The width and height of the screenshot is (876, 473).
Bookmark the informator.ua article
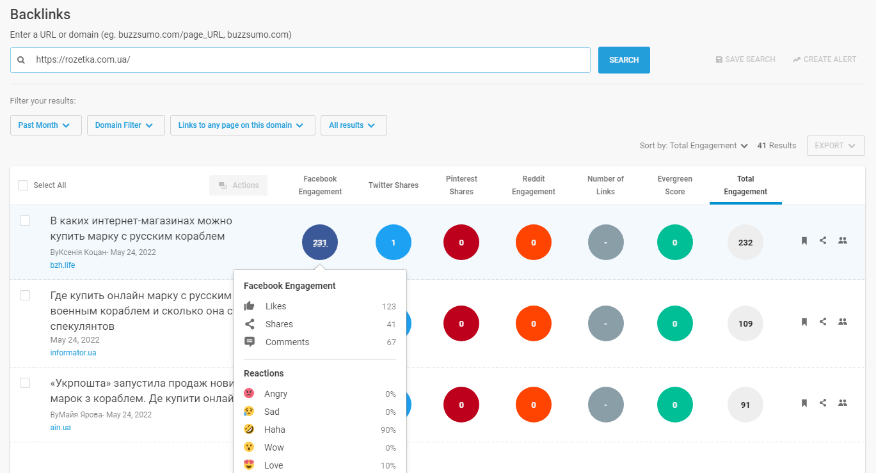coord(804,322)
